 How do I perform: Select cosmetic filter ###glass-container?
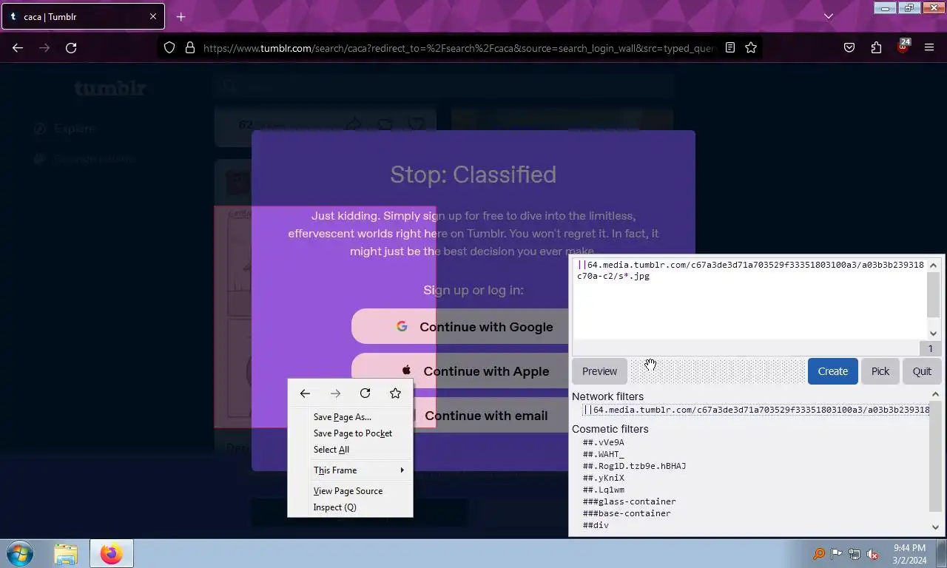click(629, 501)
